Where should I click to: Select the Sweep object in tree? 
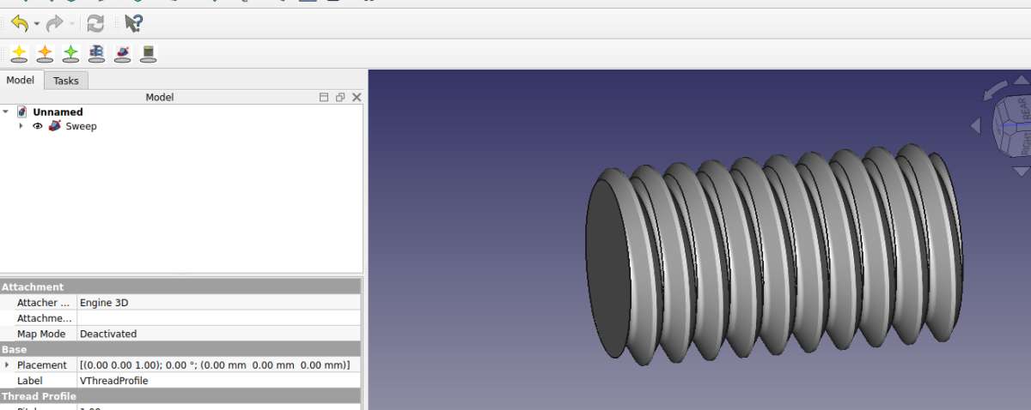click(81, 126)
